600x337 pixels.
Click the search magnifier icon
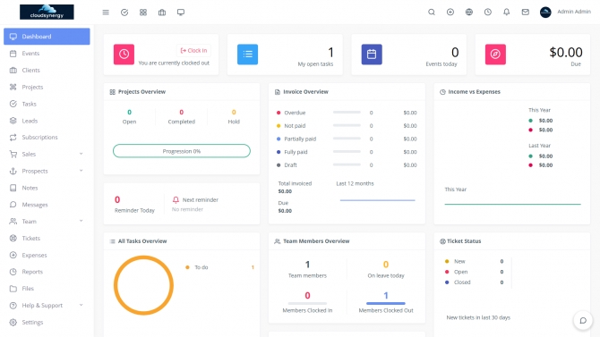coord(432,13)
